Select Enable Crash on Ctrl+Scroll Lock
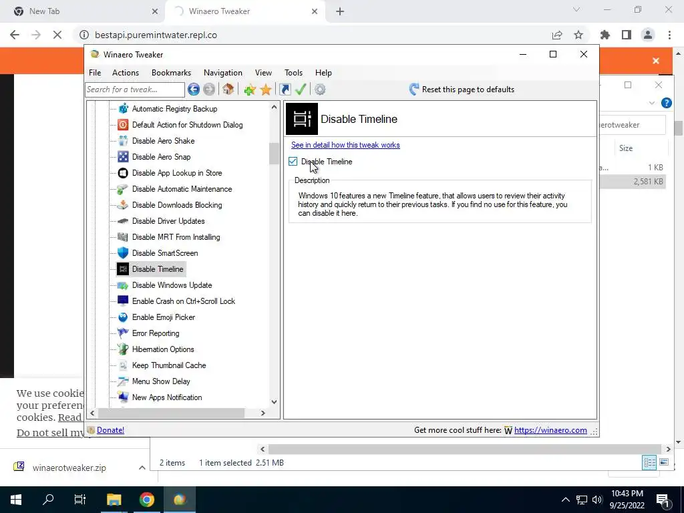Viewport: 684px width, 513px height. (184, 301)
